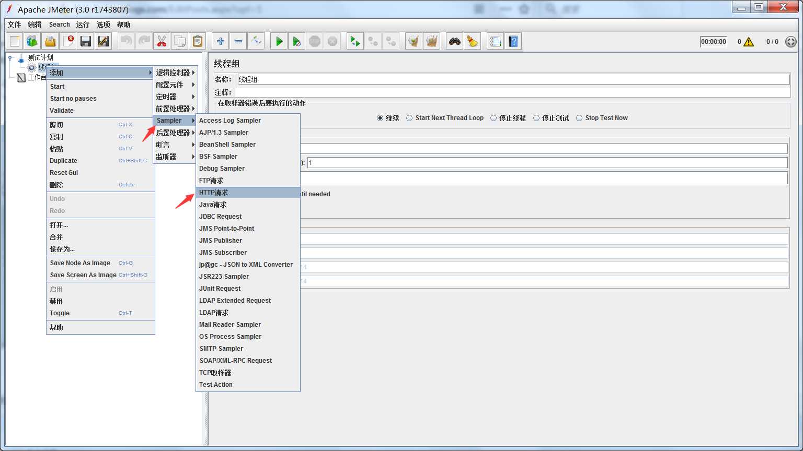Click the green Start test icon

(279, 41)
